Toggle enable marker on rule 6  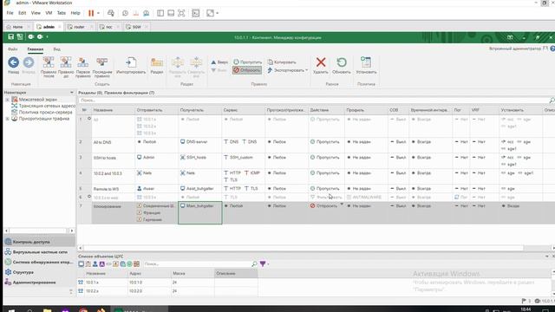(x=89, y=197)
